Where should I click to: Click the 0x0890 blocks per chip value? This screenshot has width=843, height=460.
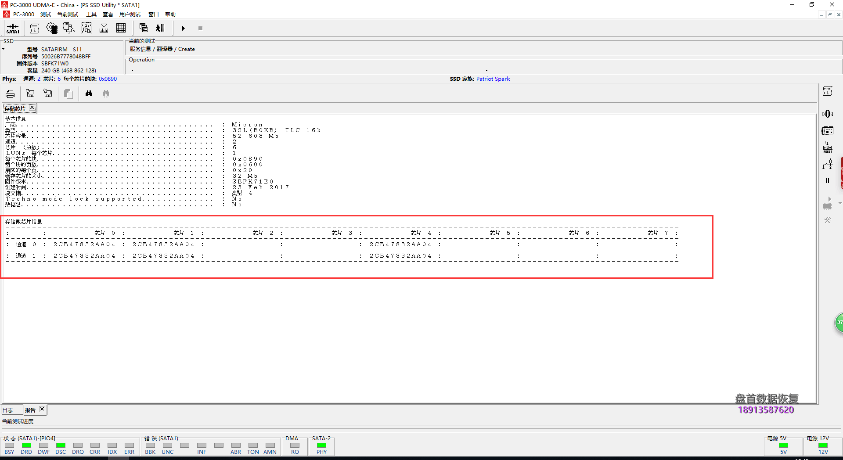click(x=108, y=79)
